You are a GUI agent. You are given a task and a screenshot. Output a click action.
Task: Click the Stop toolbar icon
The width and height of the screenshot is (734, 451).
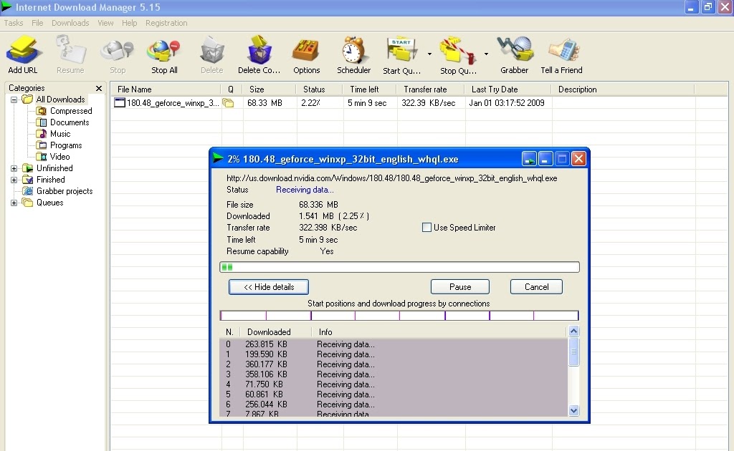118,51
